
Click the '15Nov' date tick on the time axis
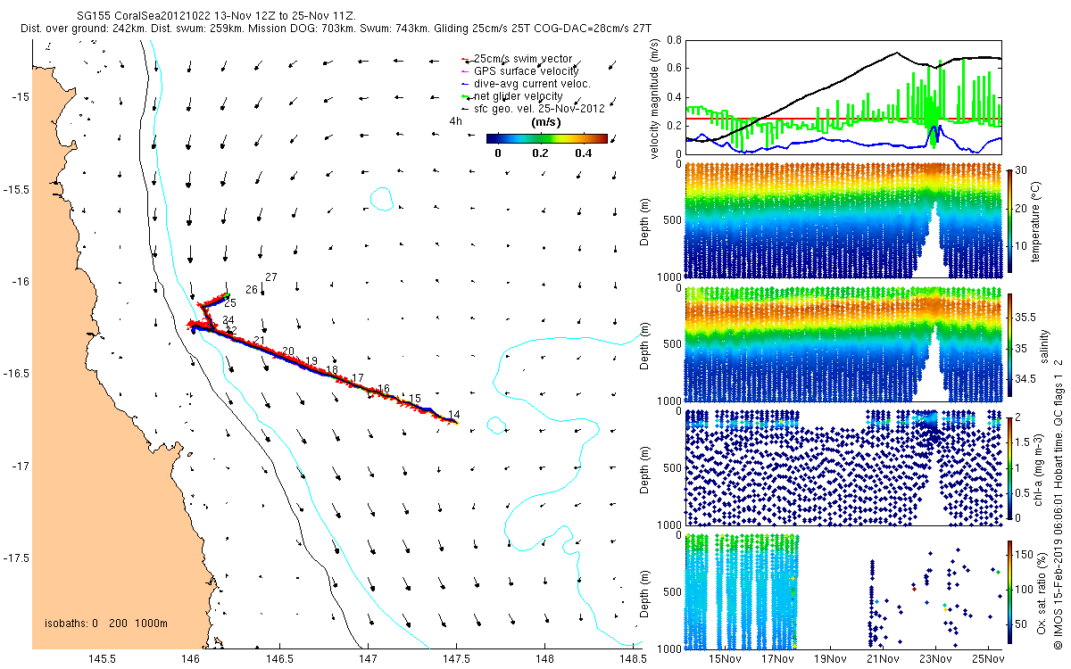724,659
